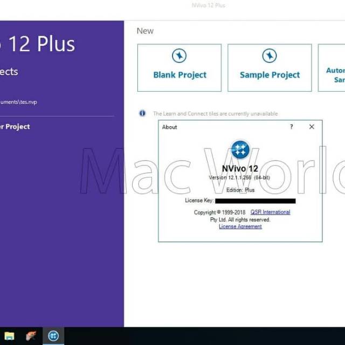This screenshot has height=345, width=345.
Task: Click the help question mark in About dialog
Action: coord(292,127)
